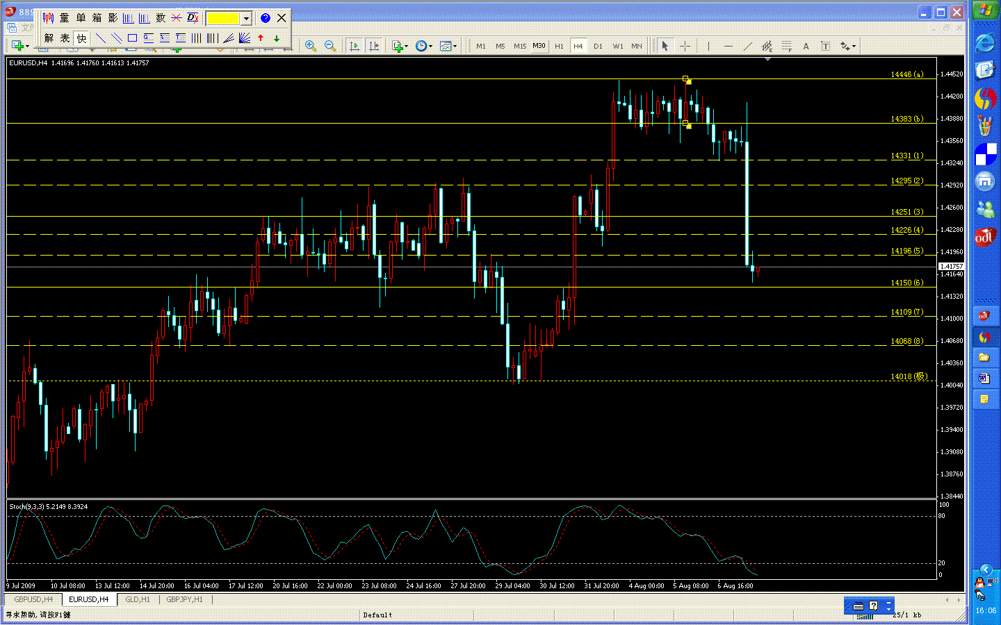Image resolution: width=1001 pixels, height=625 pixels.
Task: Open the yellow color dropdown arrow
Action: pyautogui.click(x=245, y=19)
